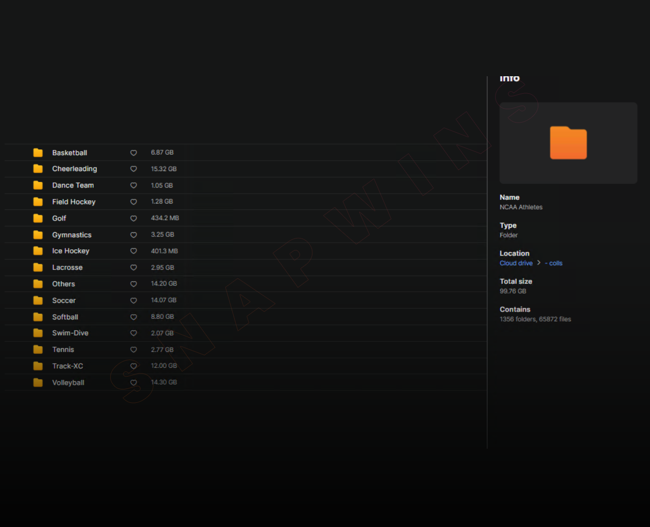
Task: Click the Basketball folder icon
Action: click(x=38, y=152)
